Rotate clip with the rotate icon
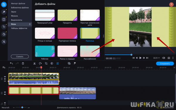This screenshot has height=110, width=176. pos(40,63)
